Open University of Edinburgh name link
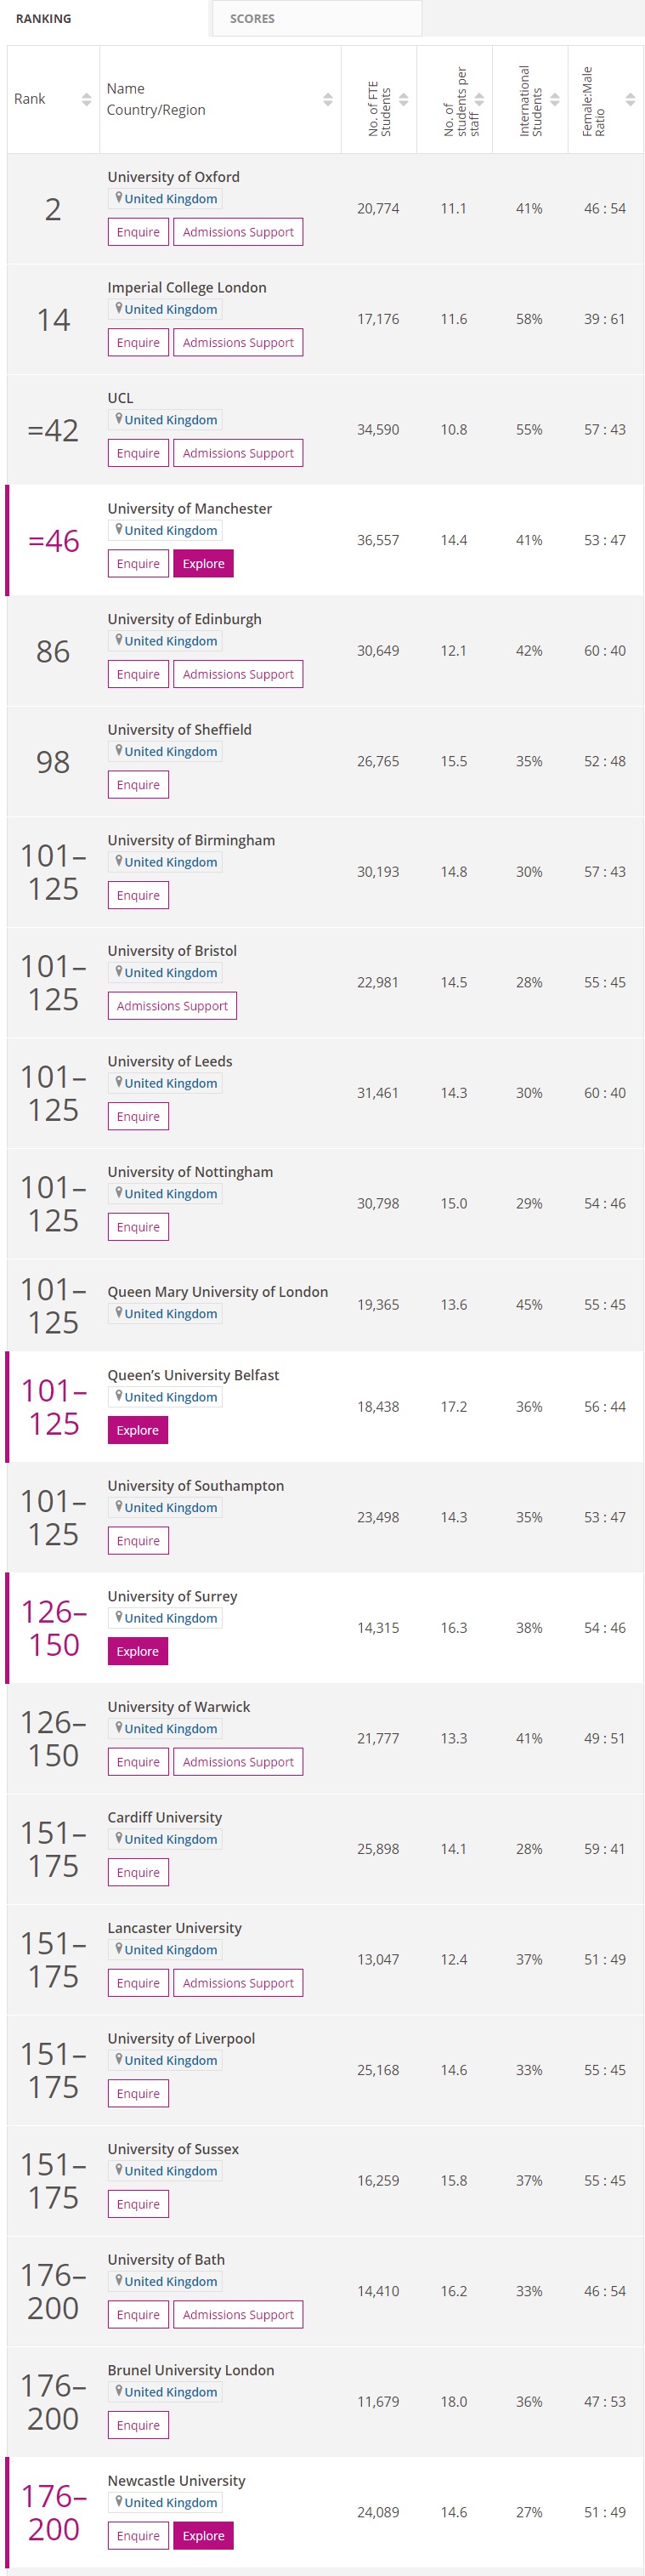645x2576 pixels. (185, 619)
